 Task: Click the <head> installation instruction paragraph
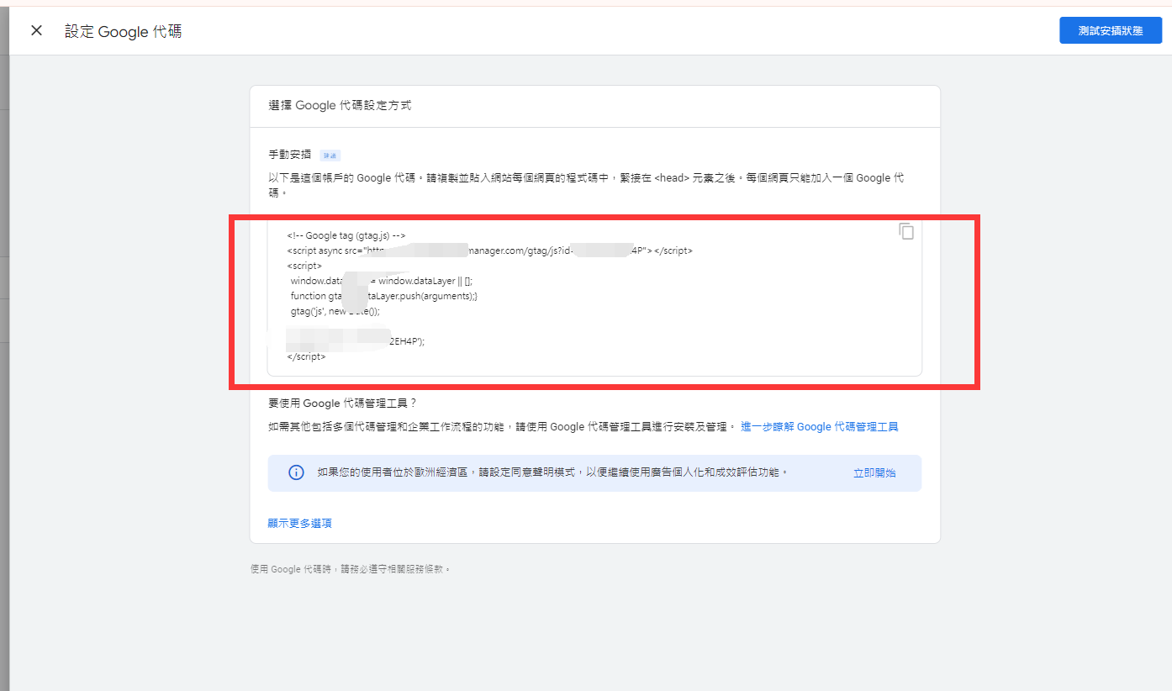(x=585, y=178)
